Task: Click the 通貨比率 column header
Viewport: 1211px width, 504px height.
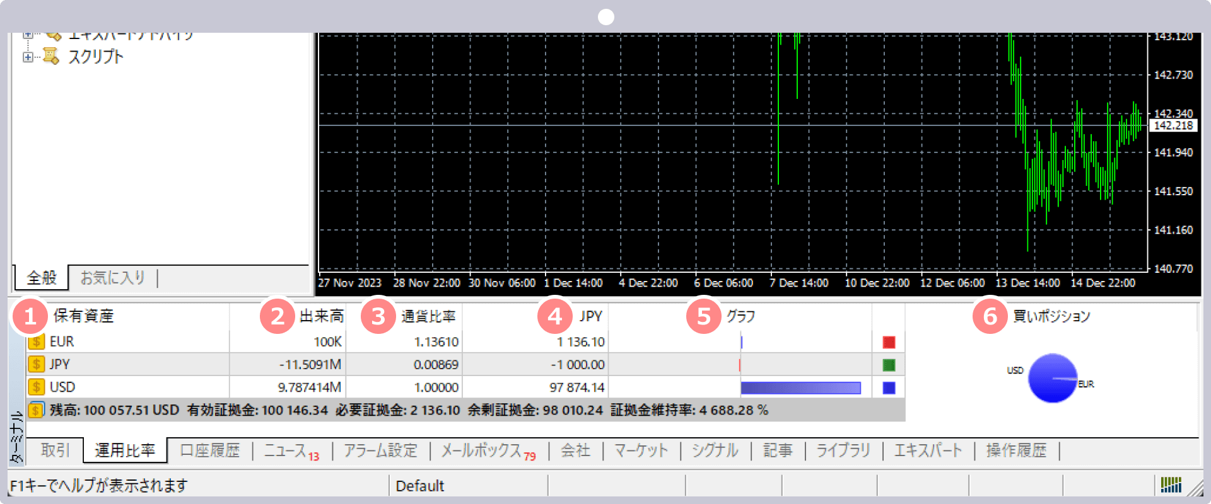Action: [429, 316]
